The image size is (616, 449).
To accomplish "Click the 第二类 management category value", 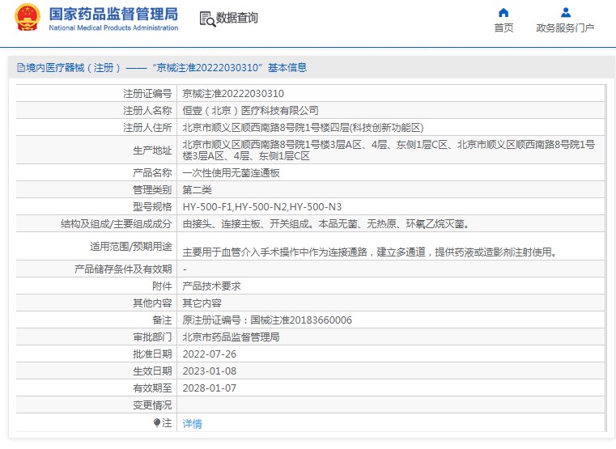I will [197, 190].
